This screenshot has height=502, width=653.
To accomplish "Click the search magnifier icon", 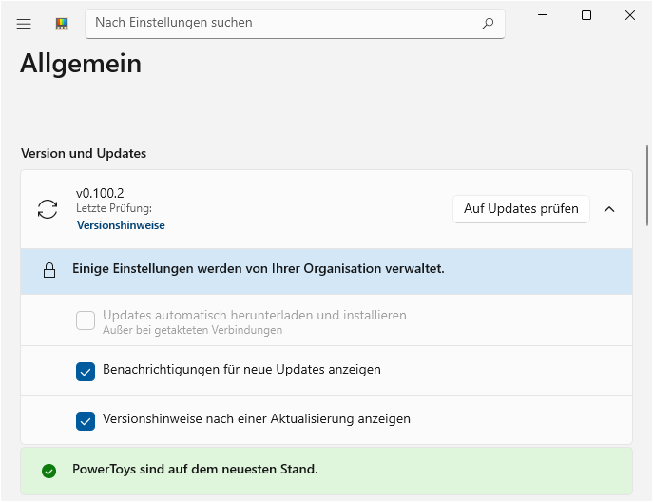I will [488, 24].
